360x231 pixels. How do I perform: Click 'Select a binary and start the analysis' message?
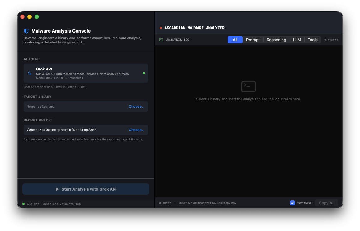point(248,99)
